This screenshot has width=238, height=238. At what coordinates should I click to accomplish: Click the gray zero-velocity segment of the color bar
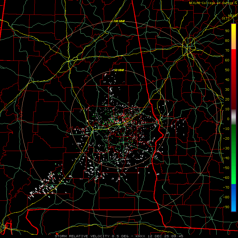[x=234, y=117]
